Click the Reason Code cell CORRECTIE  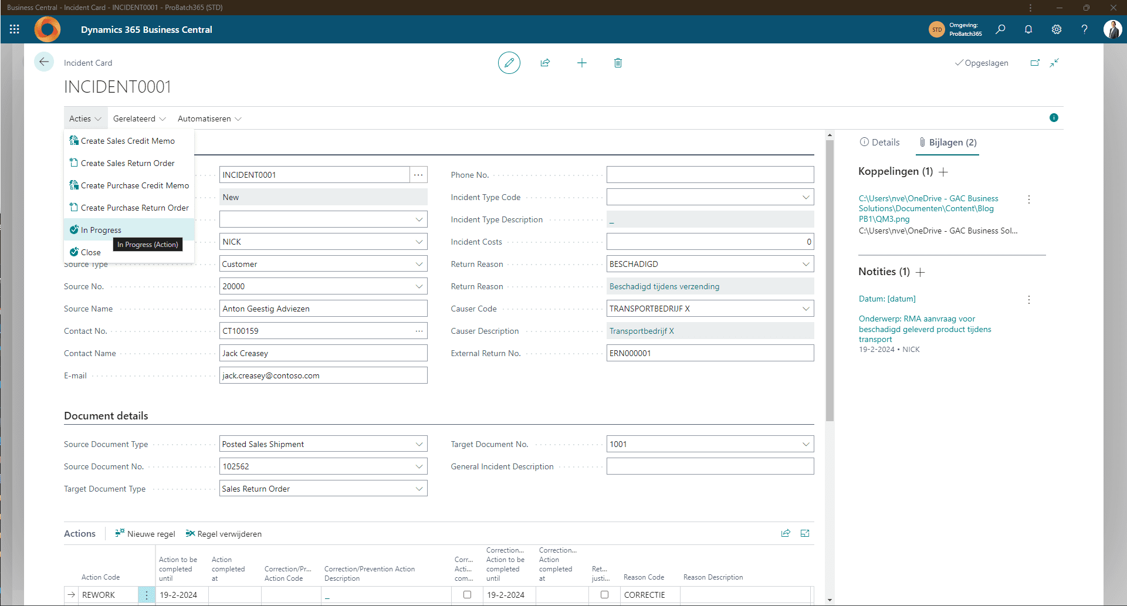pyautogui.click(x=650, y=595)
